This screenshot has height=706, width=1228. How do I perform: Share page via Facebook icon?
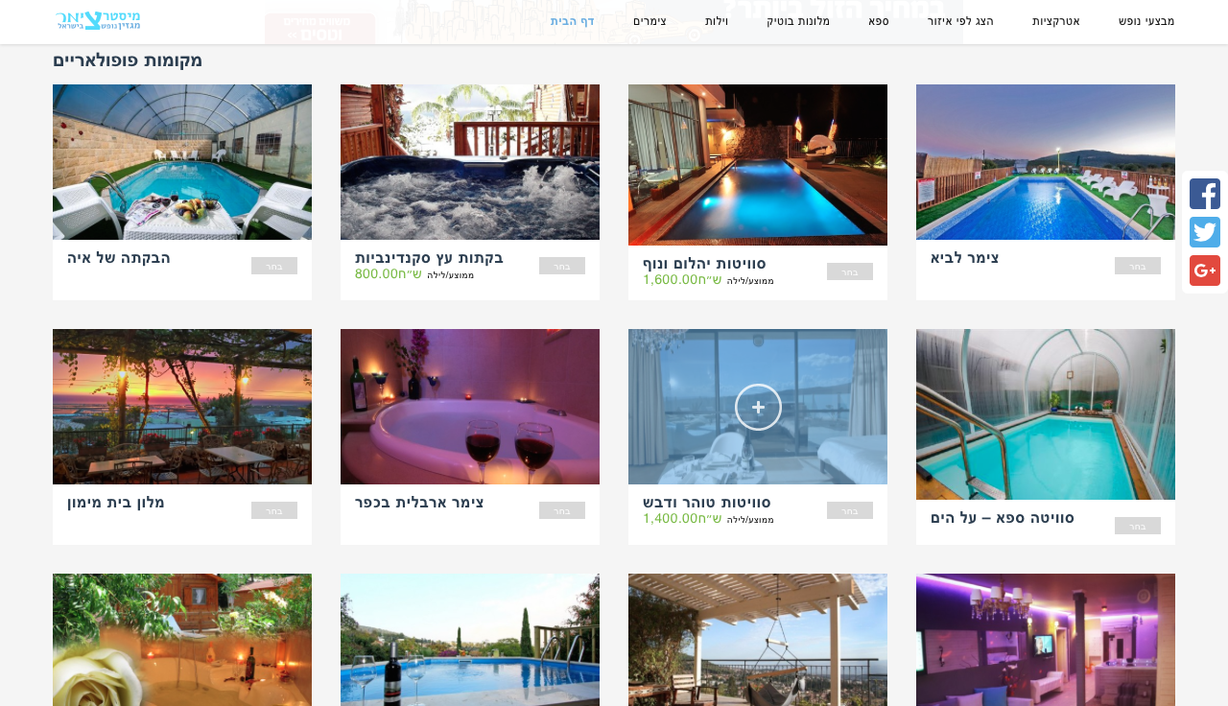pos(1205,194)
